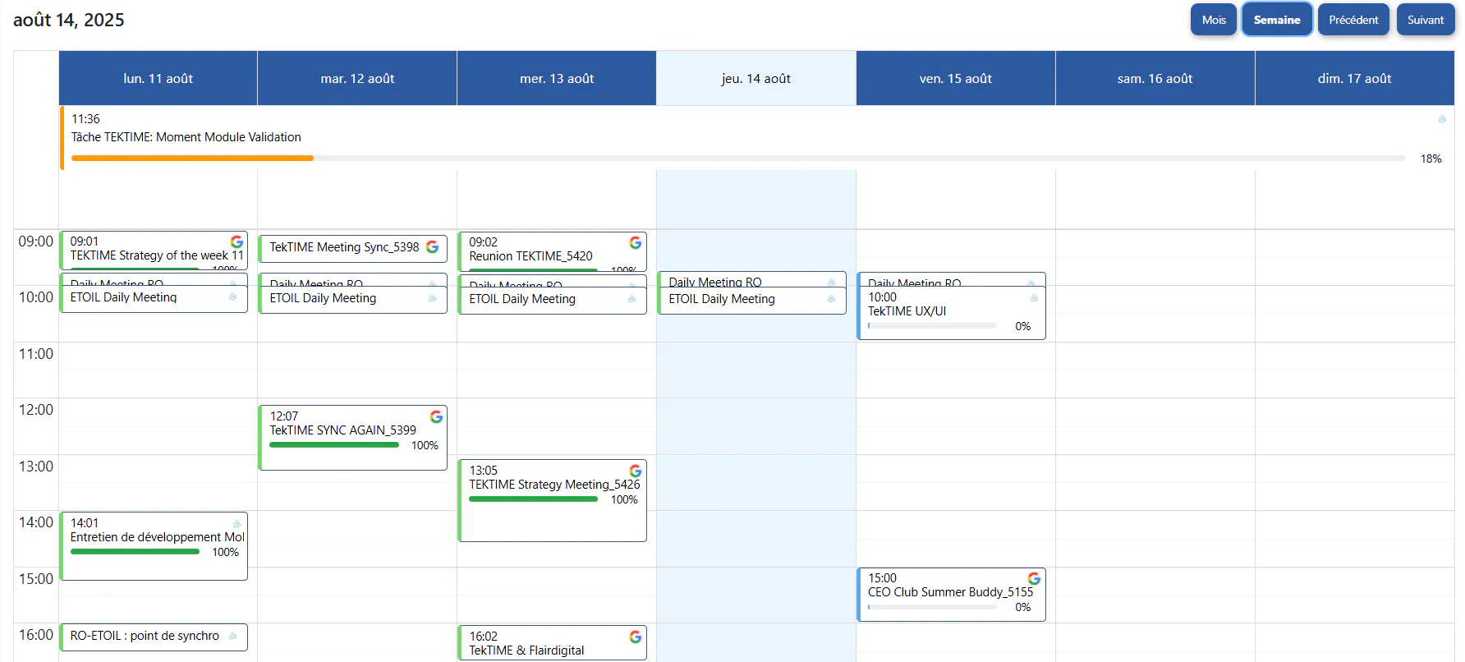This screenshot has width=1465, height=662.
Task: Click the 15:00 time label
Action: pyautogui.click(x=36, y=579)
